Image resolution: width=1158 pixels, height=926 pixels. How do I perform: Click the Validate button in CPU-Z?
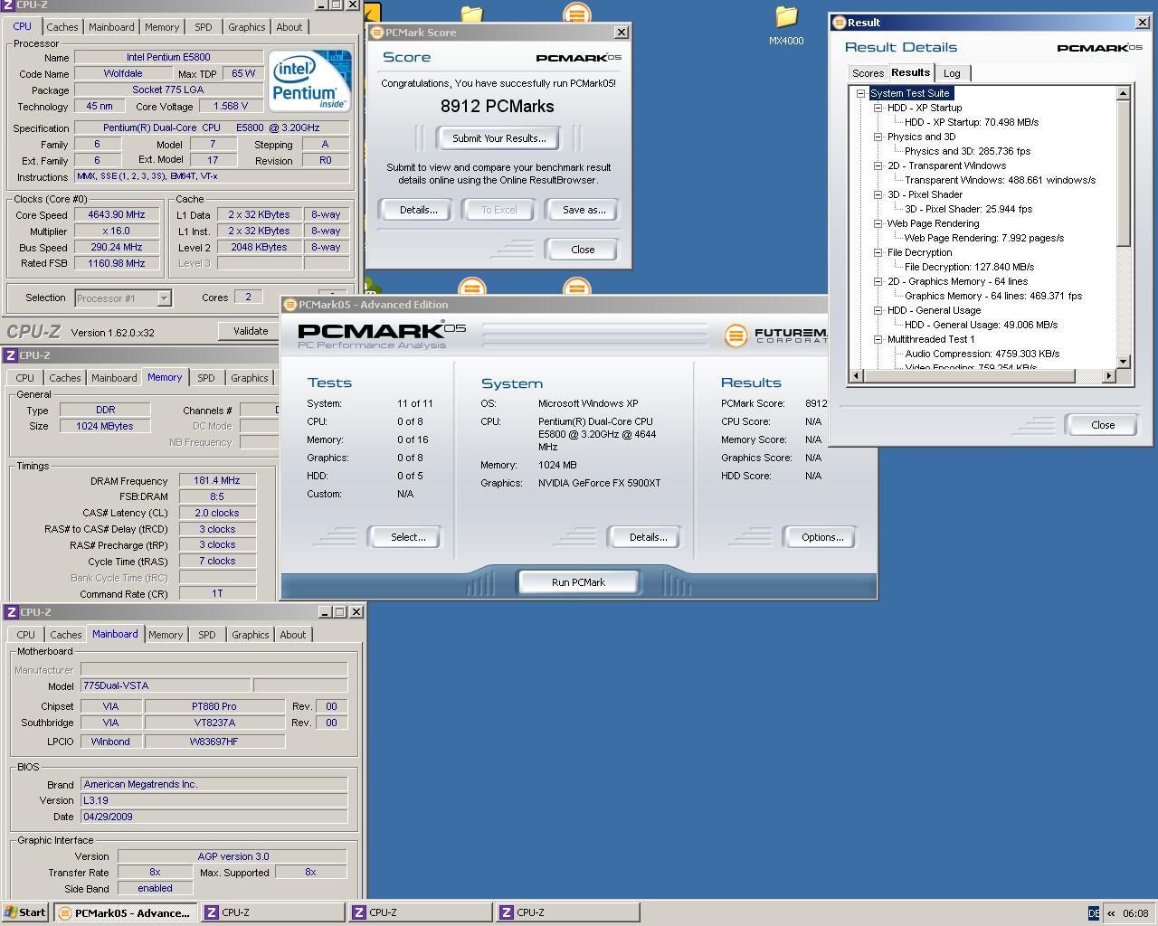coord(251,331)
